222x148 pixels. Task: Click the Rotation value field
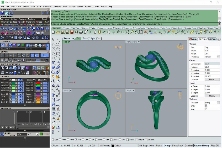tap(212, 67)
